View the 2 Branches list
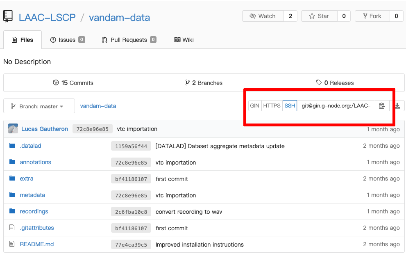The width and height of the screenshot is (406, 254). 204,83
